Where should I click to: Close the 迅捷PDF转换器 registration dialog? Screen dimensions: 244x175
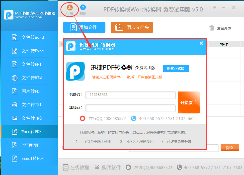[201, 43]
